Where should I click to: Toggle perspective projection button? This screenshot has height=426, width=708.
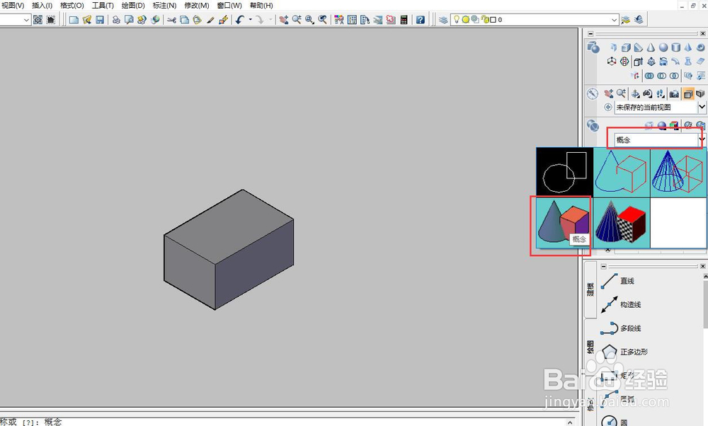[700, 94]
